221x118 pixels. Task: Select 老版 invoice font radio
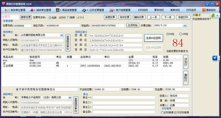(50, 18)
